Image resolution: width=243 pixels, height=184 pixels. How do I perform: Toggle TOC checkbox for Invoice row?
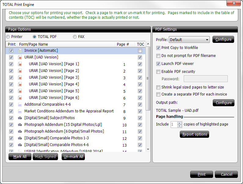tap(140, 51)
